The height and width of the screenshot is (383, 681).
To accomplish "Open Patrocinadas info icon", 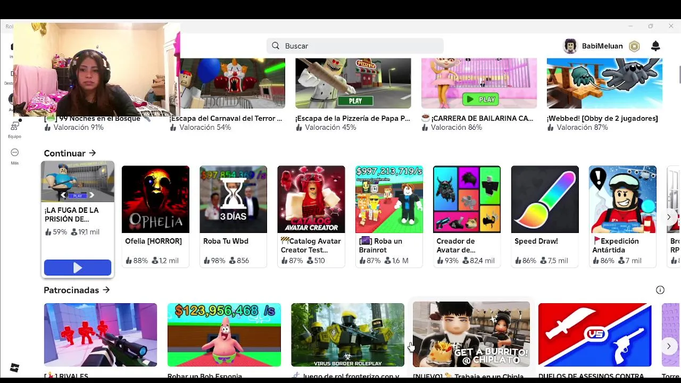I will point(660,290).
